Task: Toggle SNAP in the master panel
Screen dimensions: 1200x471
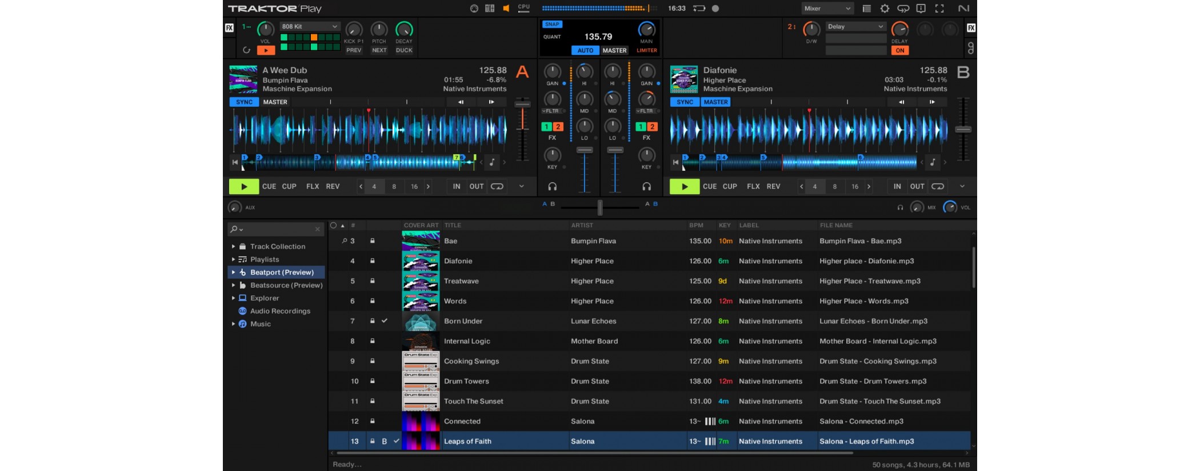Action: coord(552,25)
